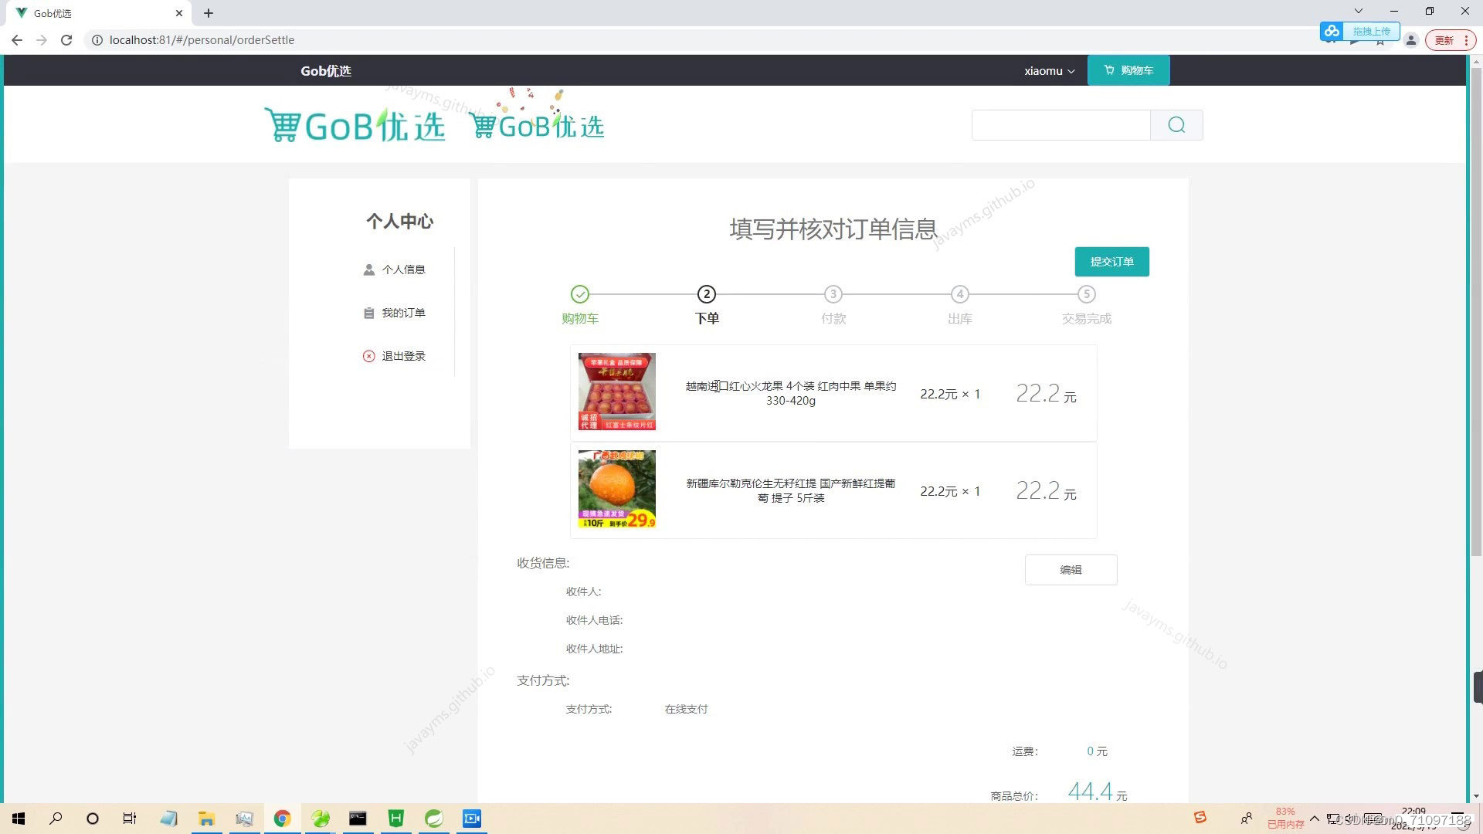Image resolution: width=1483 pixels, height=834 pixels.
Task: Click the red X icon next to 退出登录
Action: coord(369,355)
